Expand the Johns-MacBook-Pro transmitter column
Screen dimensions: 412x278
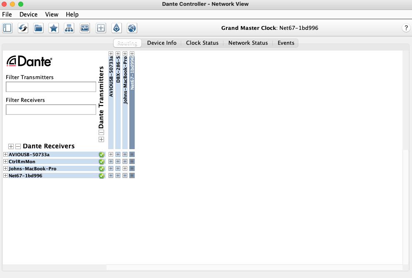tap(125, 53)
